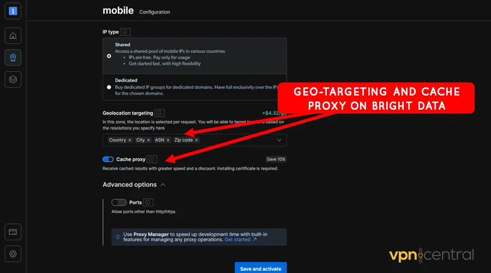
Task: Show info tooltip next to IP type
Action: click(x=124, y=32)
